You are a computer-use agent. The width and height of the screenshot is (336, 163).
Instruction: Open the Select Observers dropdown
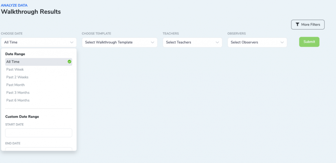257,42
